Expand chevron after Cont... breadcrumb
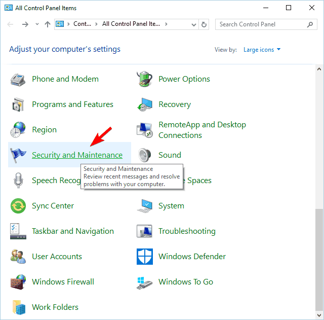Viewport: 324px width, 320px height. 96,24
